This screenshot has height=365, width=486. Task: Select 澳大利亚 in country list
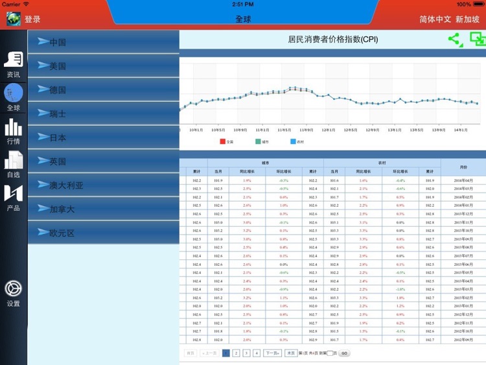(x=104, y=185)
